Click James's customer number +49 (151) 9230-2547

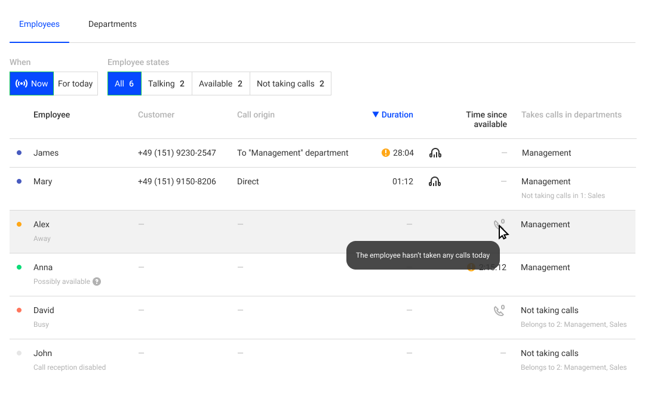tap(177, 153)
